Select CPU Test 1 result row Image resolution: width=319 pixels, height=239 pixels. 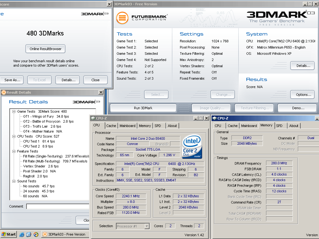[x=39, y=141]
